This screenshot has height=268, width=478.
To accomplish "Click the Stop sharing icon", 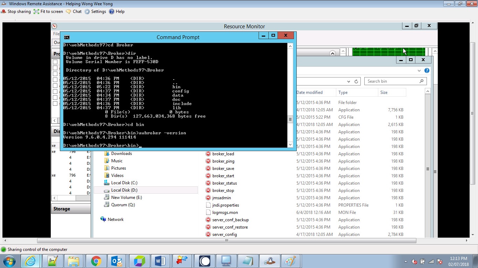I will pyautogui.click(x=3, y=12).
